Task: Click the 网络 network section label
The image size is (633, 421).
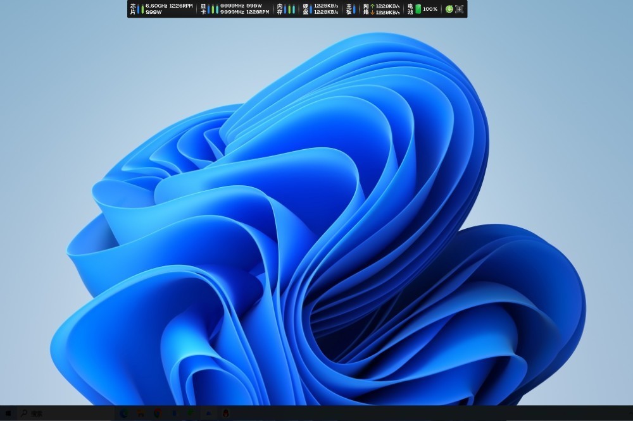Action: [x=366, y=9]
